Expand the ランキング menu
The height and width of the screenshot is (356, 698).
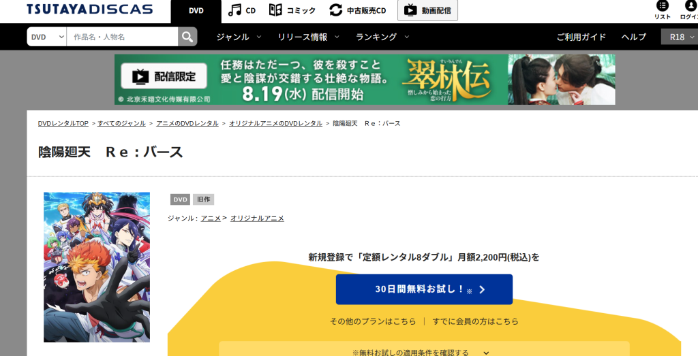tap(382, 37)
